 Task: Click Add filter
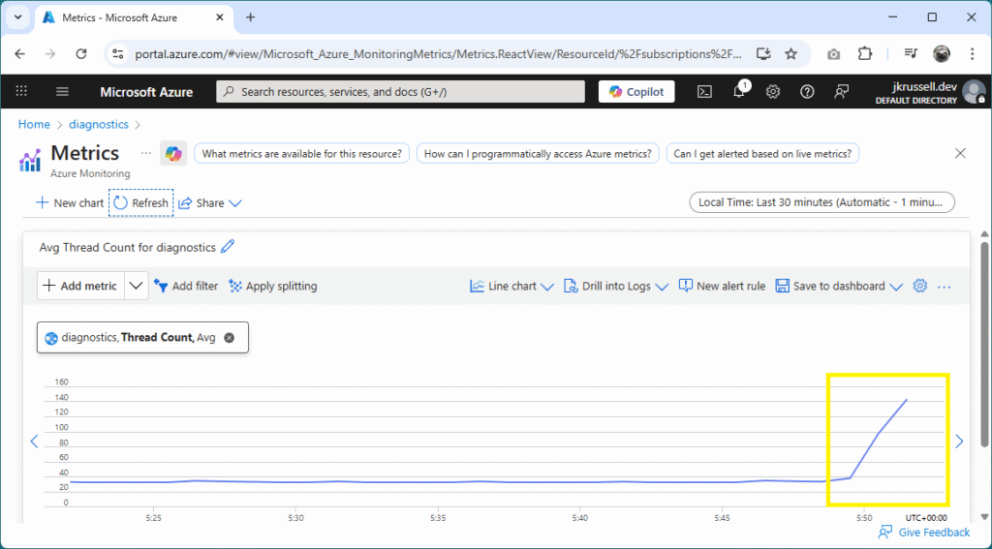tap(186, 286)
